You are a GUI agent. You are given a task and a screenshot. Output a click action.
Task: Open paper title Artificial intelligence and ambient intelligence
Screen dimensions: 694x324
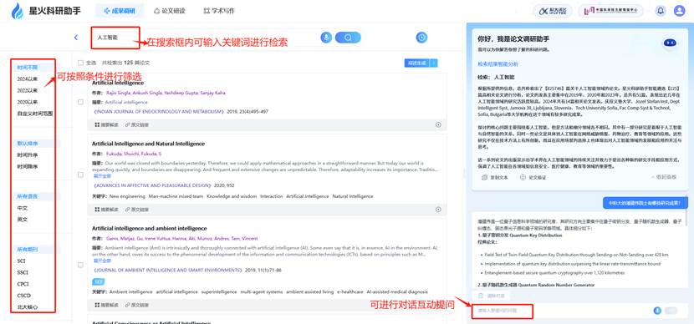pyautogui.click(x=149, y=229)
